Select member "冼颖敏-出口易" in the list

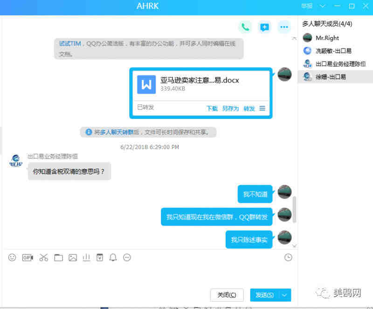(335, 51)
